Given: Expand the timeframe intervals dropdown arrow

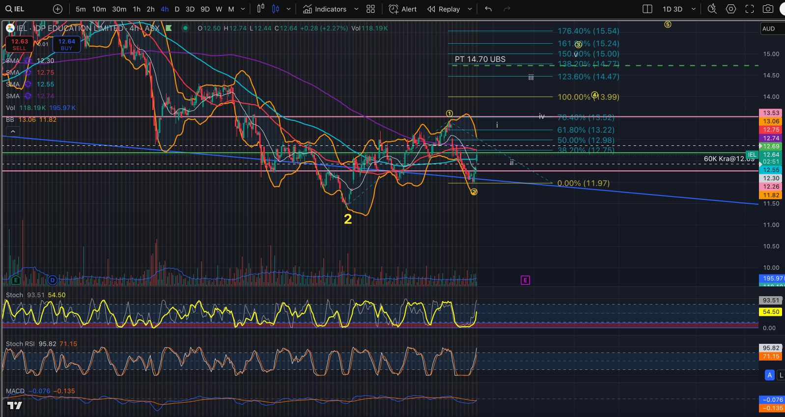Looking at the screenshot, I should pyautogui.click(x=243, y=9).
